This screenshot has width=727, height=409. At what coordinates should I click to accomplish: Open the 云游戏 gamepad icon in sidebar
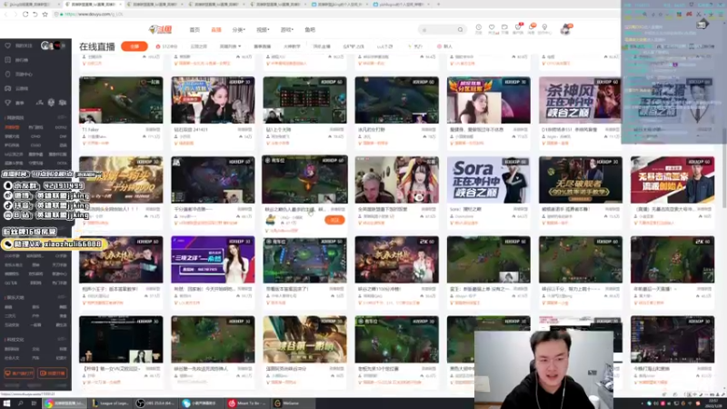pos(8,88)
